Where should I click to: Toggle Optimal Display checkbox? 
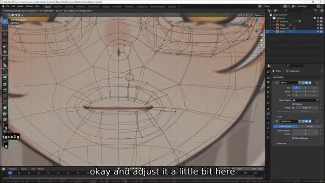tap(294, 138)
